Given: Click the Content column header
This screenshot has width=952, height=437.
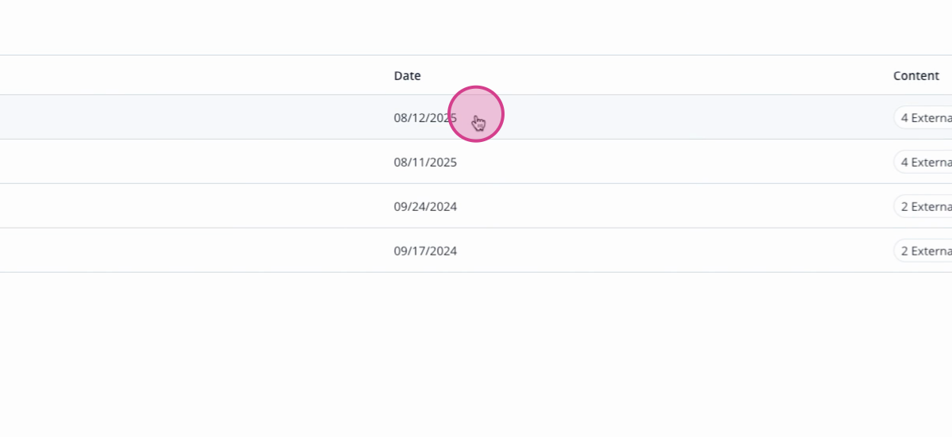Looking at the screenshot, I should pyautogui.click(x=916, y=76).
